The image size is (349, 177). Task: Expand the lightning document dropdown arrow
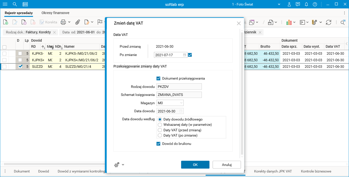[92, 22]
